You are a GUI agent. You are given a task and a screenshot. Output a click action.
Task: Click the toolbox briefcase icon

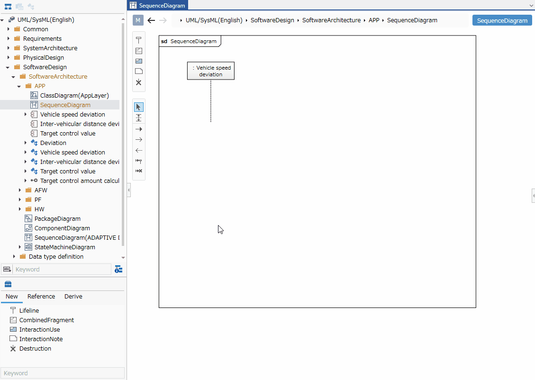point(8,284)
